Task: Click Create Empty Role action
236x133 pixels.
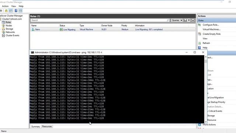Action: (211, 34)
